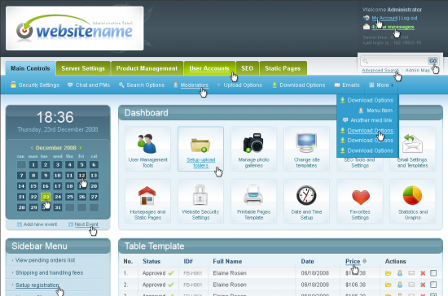448x296 pixels.
Task: Go to previous month in calendar
Action: pyautogui.click(x=32, y=148)
